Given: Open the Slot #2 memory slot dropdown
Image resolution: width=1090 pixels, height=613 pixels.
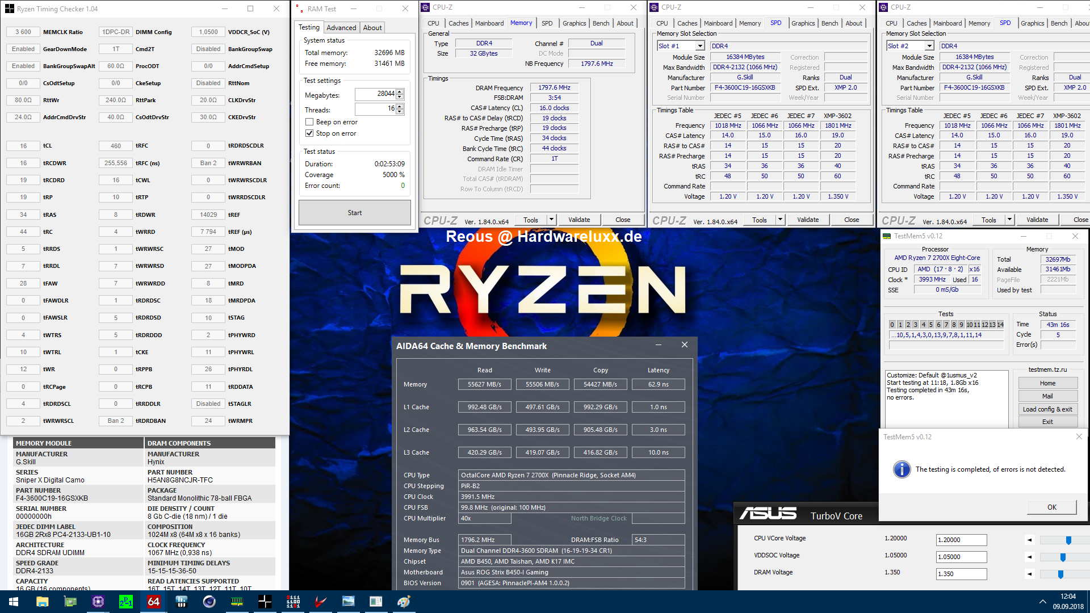Looking at the screenshot, I should coord(929,46).
